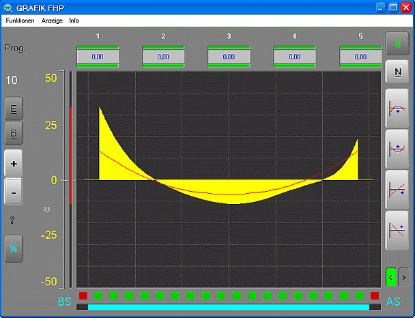Click the minus zoom button
This screenshot has width=415, height=318.
14,192
